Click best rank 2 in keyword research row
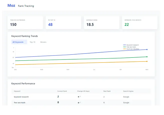Image resolution: width=164 pixels, height=115 pixels. pos(104,97)
